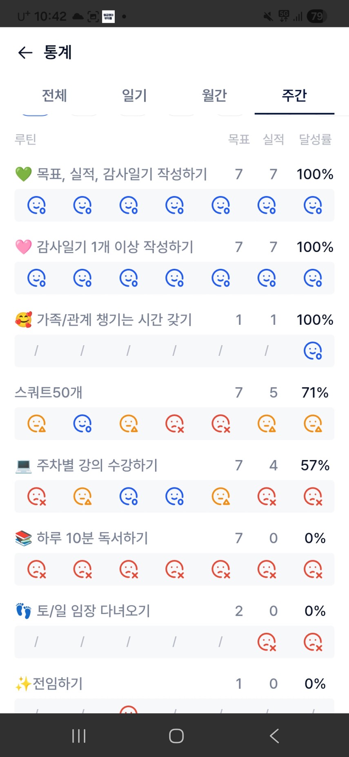Tap the 71% achievement rate for 스쿼트50개
Image resolution: width=349 pixels, height=757 pixels.
315,393
